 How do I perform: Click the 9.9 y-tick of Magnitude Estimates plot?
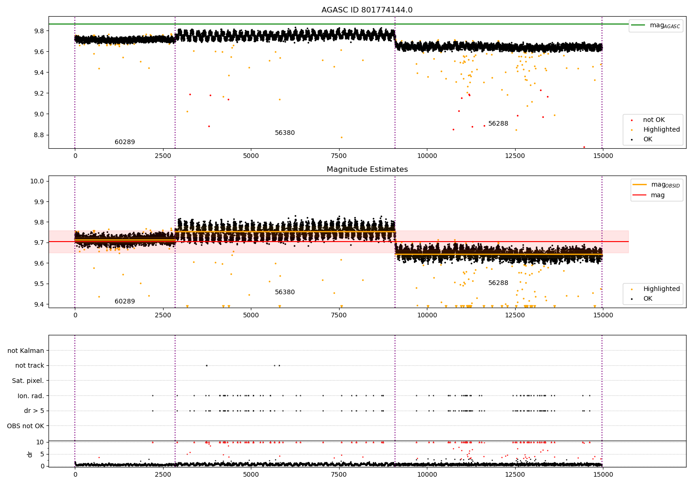[x=39, y=202]
